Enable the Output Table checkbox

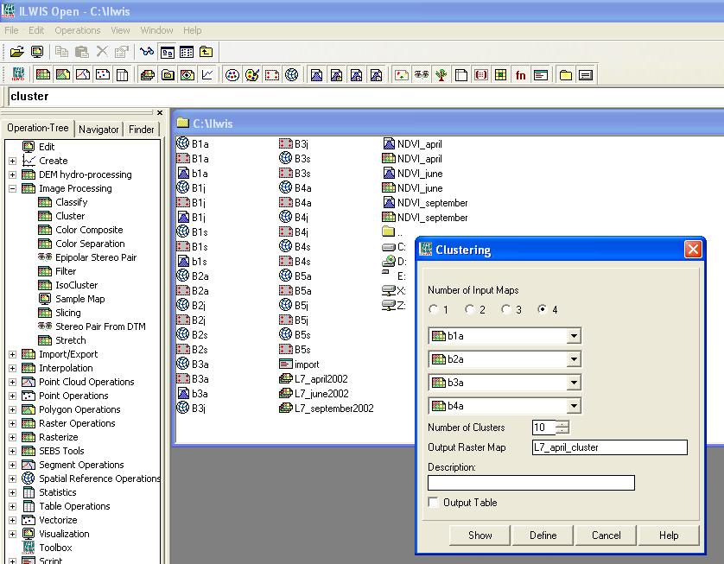tap(433, 503)
